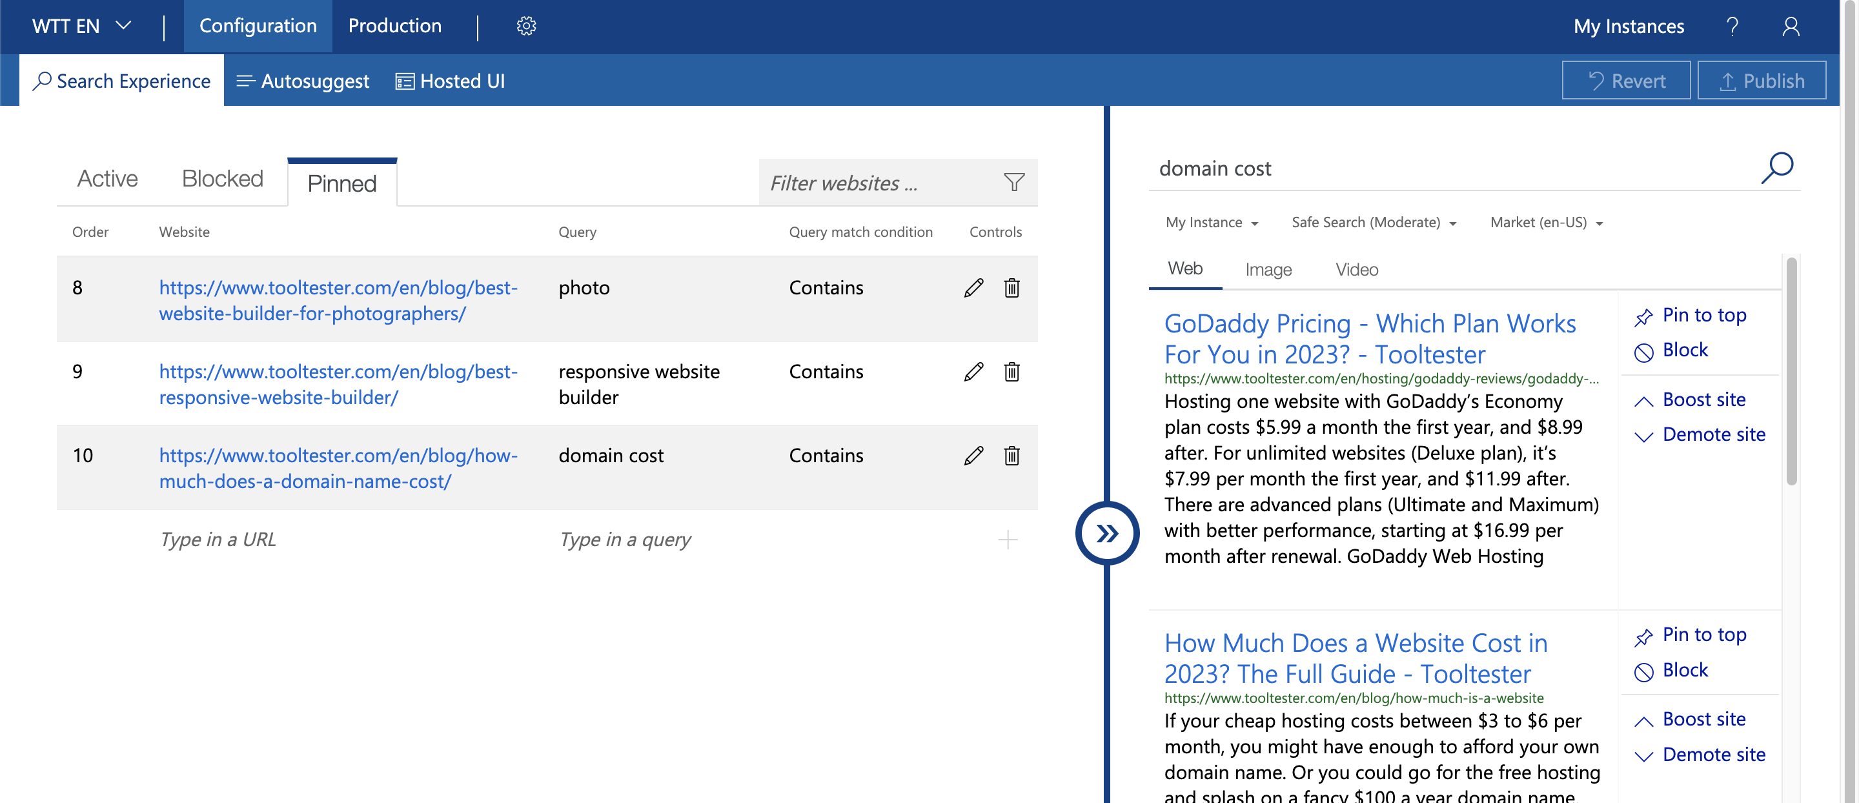Edit the pinned 'photo' query entry
This screenshot has height=803, width=1859.
click(973, 287)
